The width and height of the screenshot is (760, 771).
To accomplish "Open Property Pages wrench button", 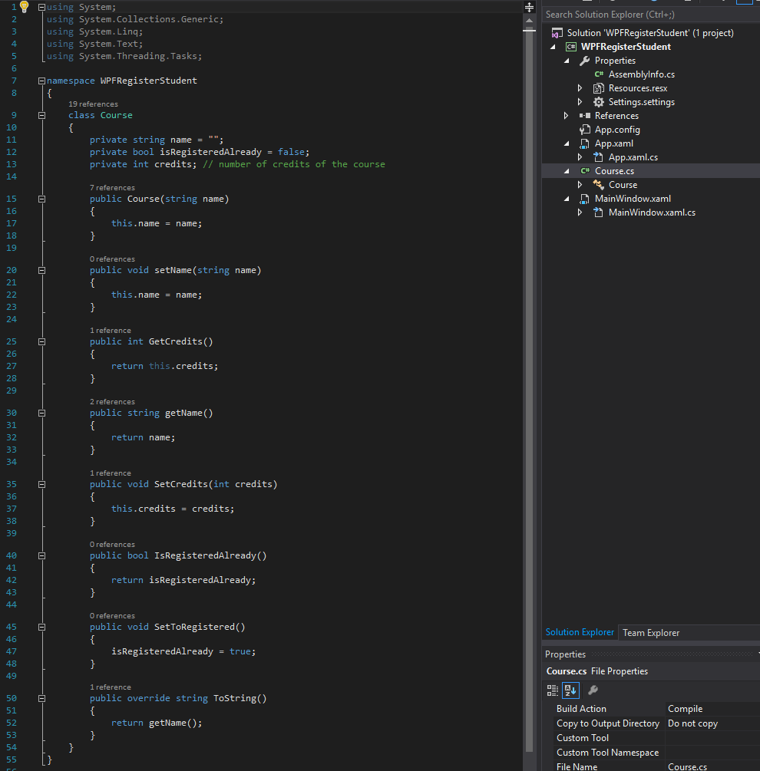I will [593, 690].
